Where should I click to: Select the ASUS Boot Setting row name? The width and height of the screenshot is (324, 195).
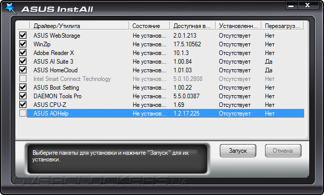pos(56,88)
